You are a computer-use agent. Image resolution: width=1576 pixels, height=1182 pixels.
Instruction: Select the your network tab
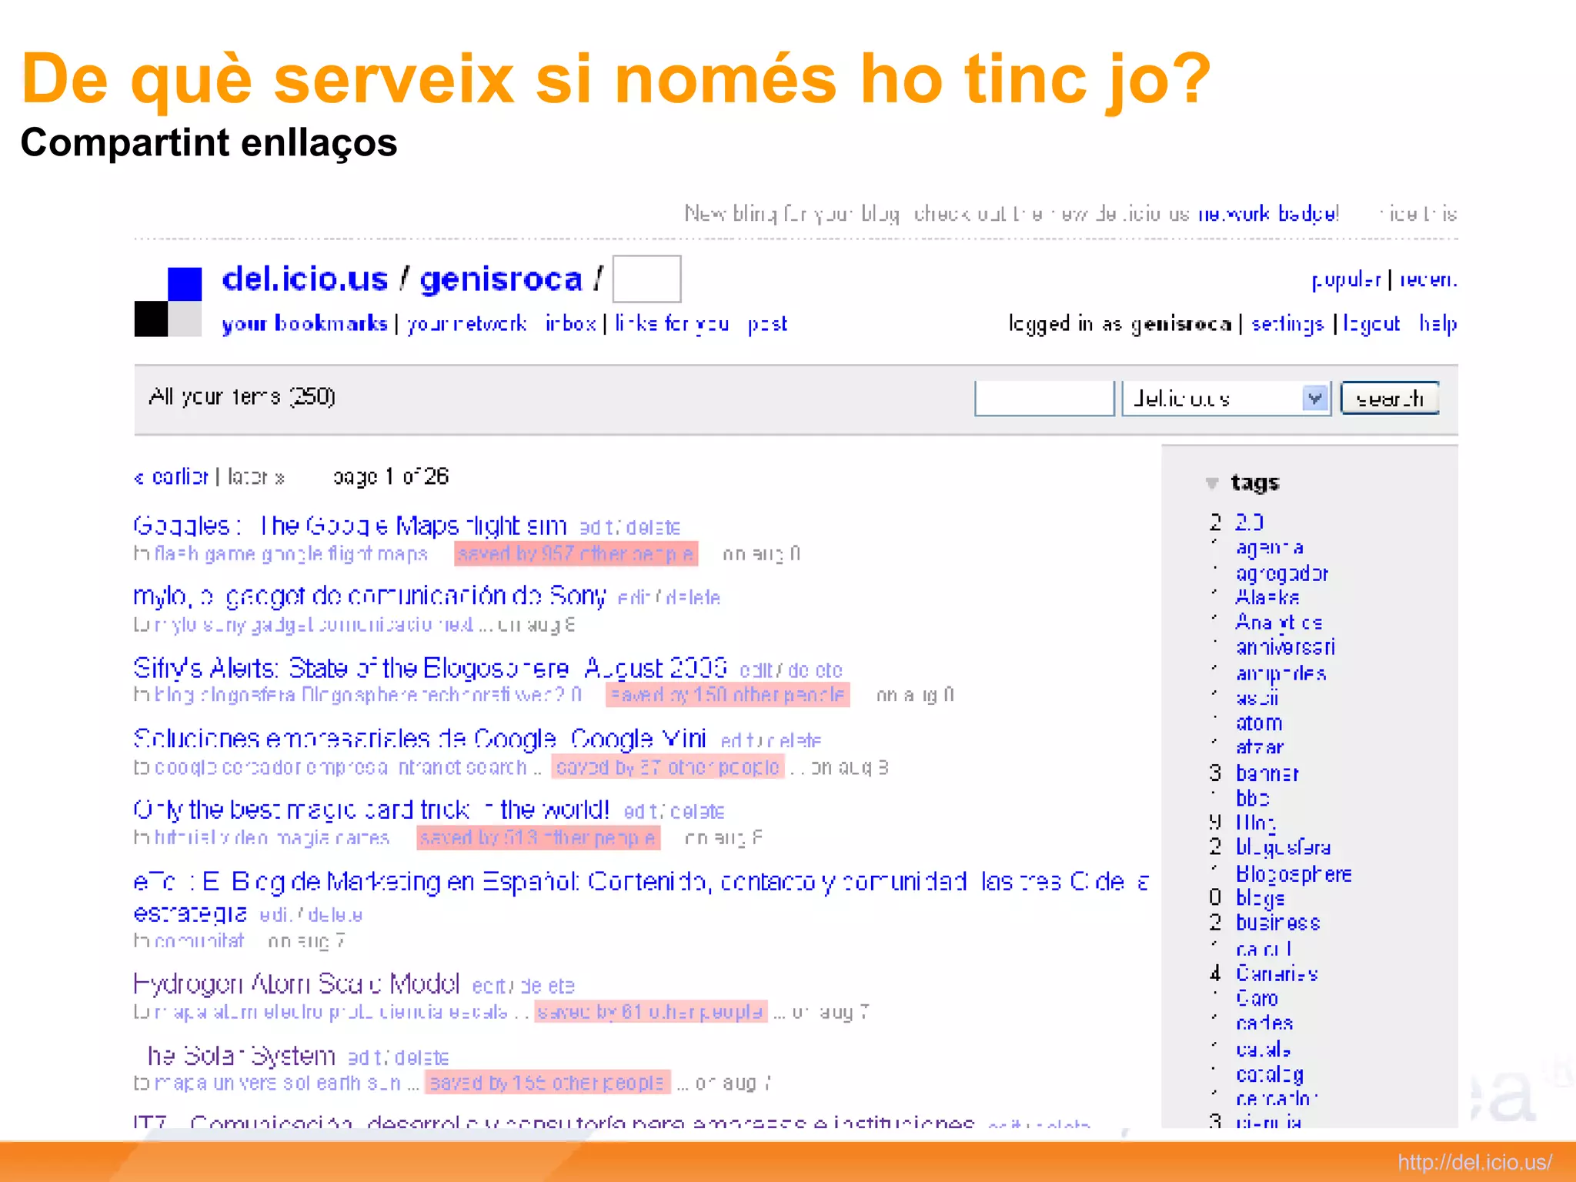pos(467,324)
